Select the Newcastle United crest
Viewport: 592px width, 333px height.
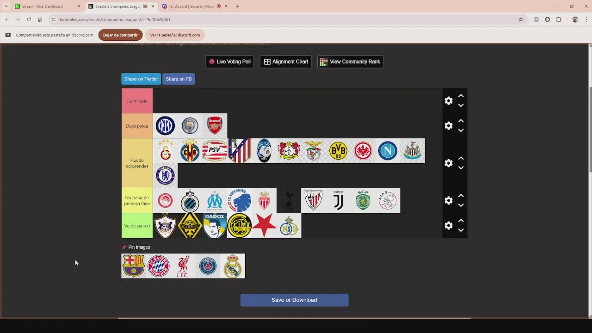[x=413, y=151]
